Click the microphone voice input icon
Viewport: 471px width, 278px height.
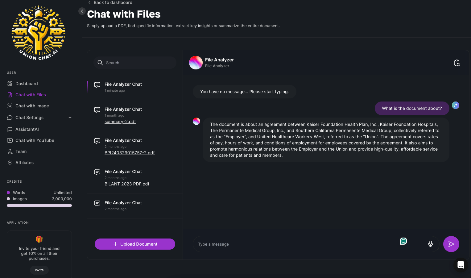(x=431, y=244)
